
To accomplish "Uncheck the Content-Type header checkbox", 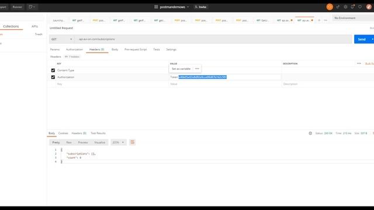I will [x=53, y=70].
